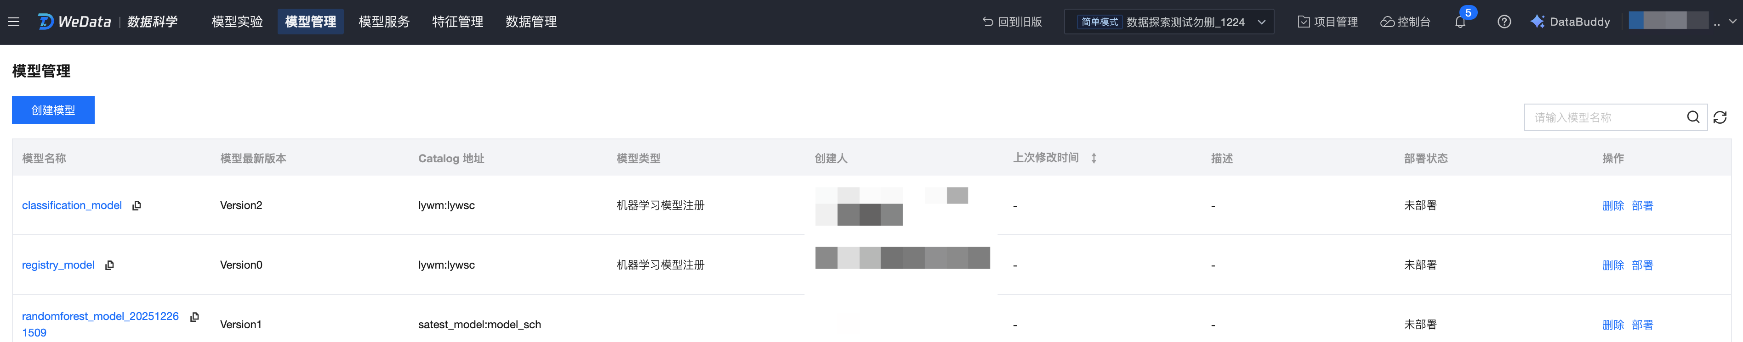Switch to the 特征管理 tab
Image resolution: width=1743 pixels, height=342 pixels.
457,22
